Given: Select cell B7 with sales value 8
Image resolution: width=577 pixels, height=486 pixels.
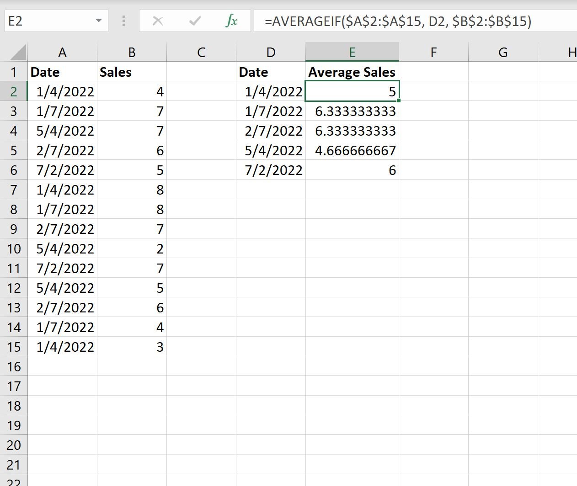Looking at the screenshot, I should pyautogui.click(x=132, y=190).
